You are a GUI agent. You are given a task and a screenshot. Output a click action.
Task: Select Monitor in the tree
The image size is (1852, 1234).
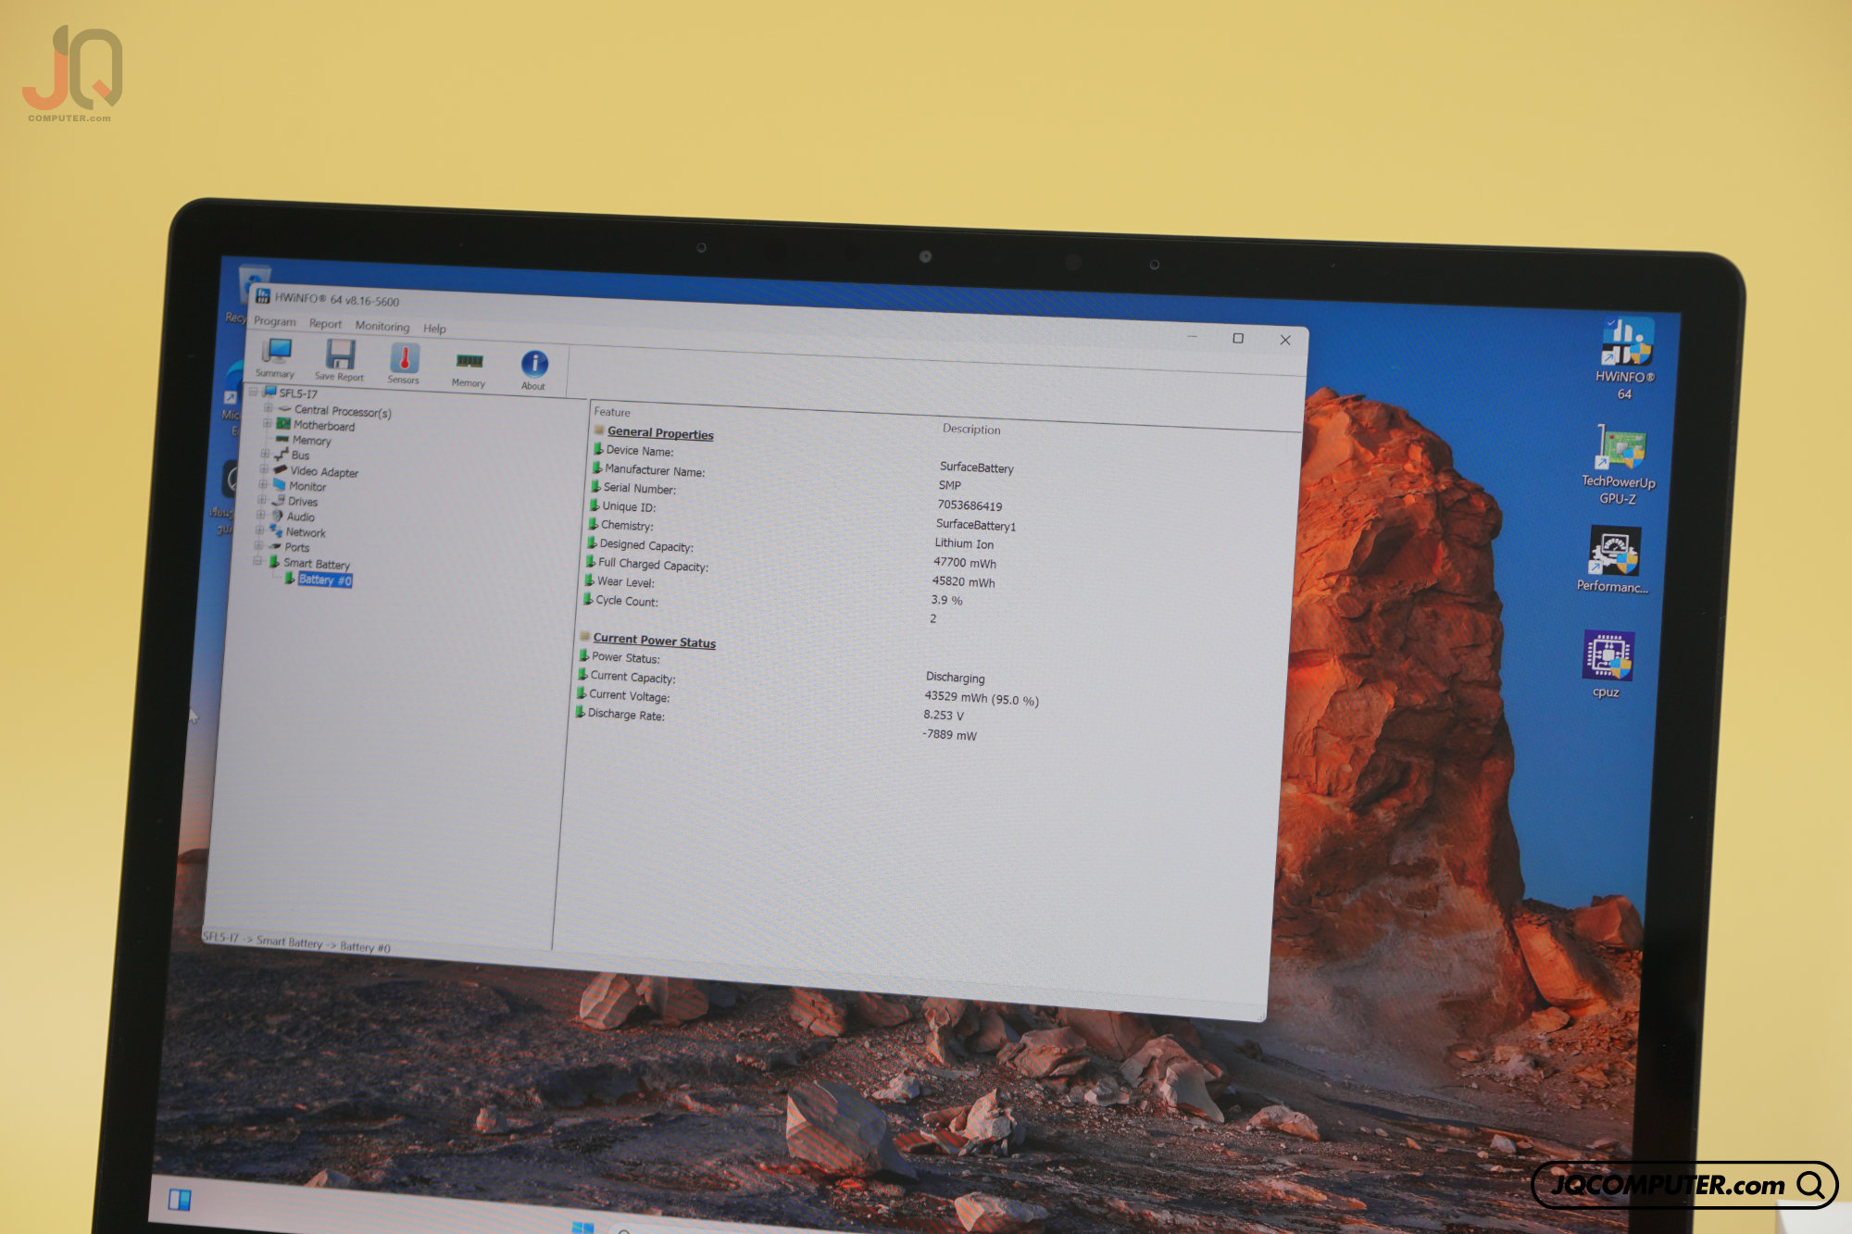(x=299, y=486)
